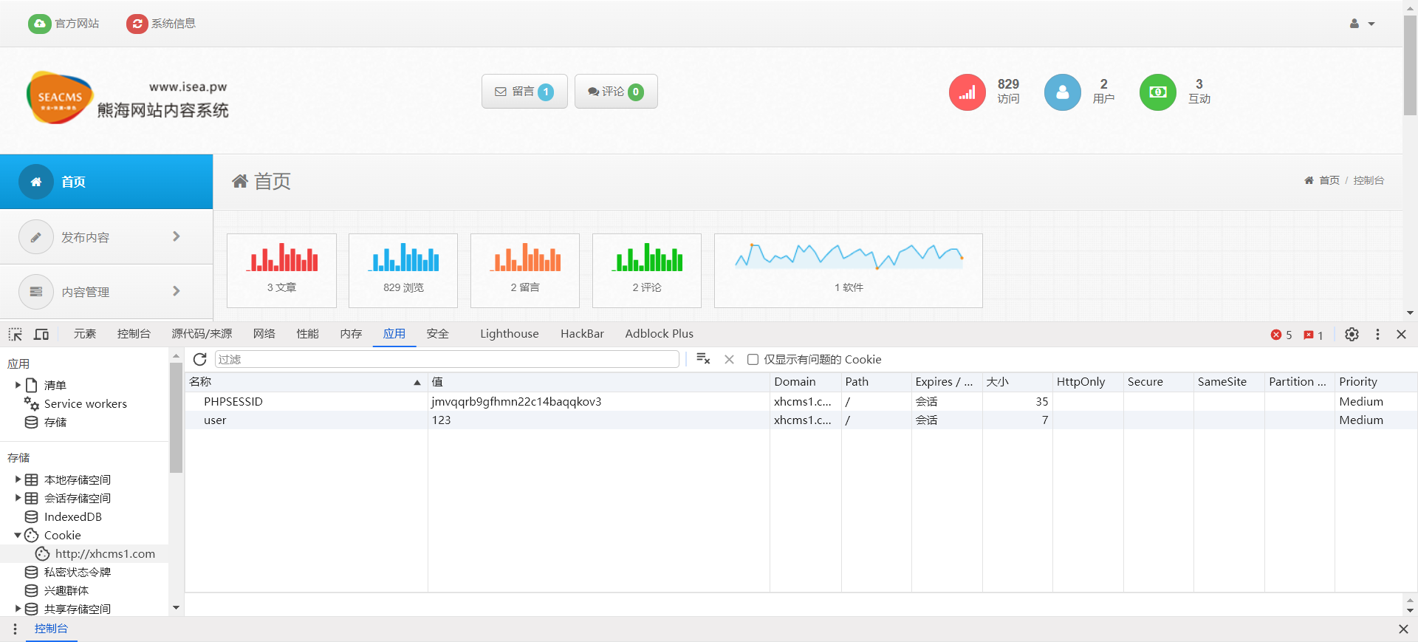
Task: Expand the 会话存储空间 tree node
Action: tap(18, 498)
